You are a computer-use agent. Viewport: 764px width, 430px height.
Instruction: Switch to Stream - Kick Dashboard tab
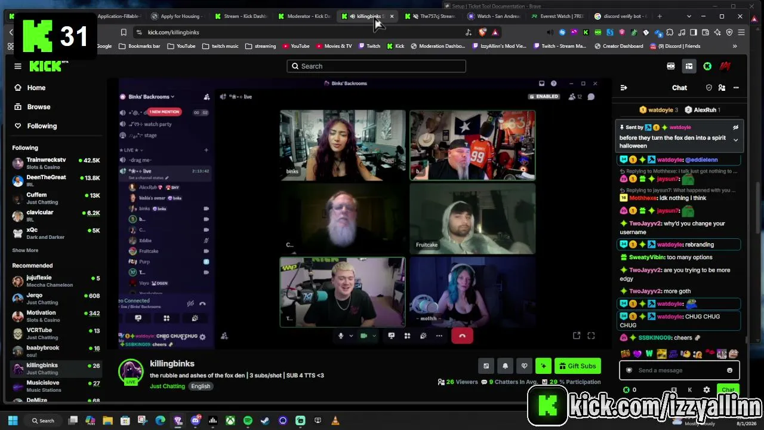(x=241, y=16)
